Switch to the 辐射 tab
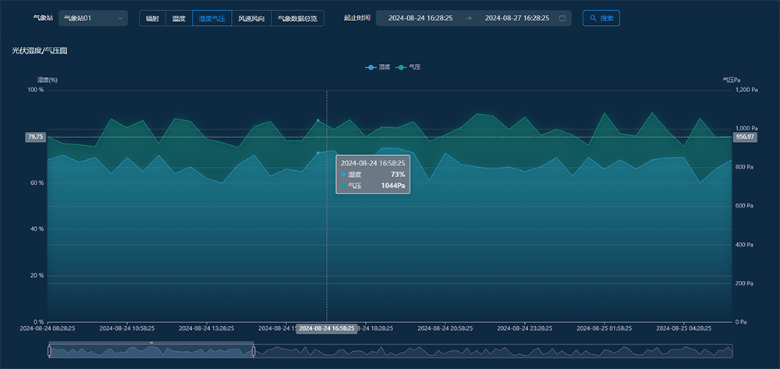The width and height of the screenshot is (780, 369). [152, 18]
